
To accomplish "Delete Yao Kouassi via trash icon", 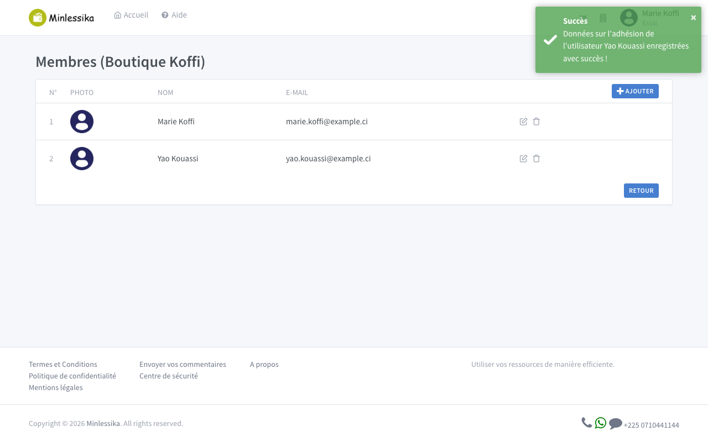I will (x=536, y=159).
